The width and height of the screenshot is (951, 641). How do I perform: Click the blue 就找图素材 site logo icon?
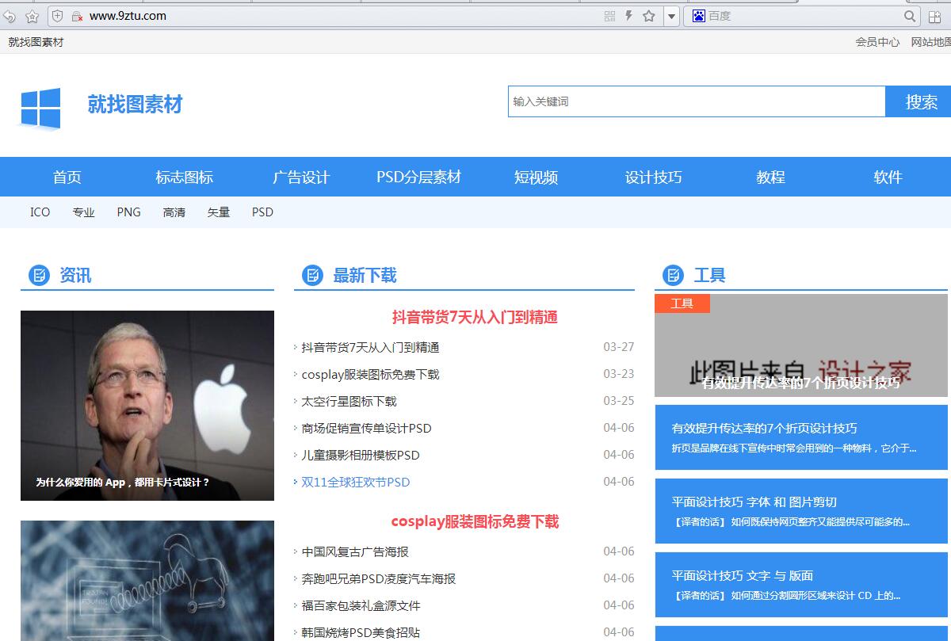(40, 105)
